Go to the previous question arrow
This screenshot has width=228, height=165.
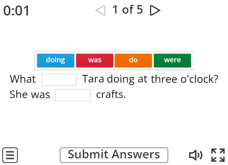pos(100,11)
